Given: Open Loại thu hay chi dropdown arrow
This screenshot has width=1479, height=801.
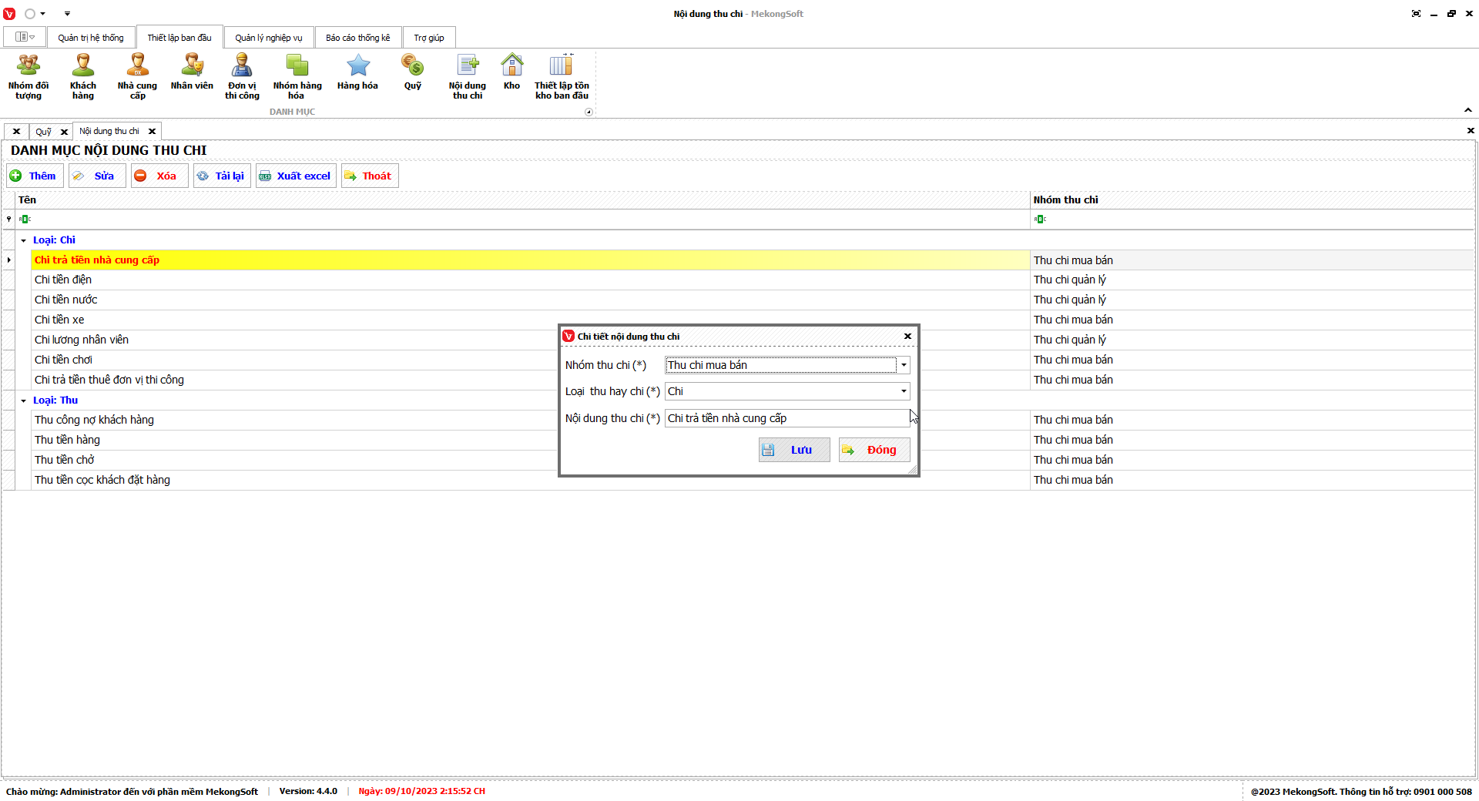Looking at the screenshot, I should [904, 391].
